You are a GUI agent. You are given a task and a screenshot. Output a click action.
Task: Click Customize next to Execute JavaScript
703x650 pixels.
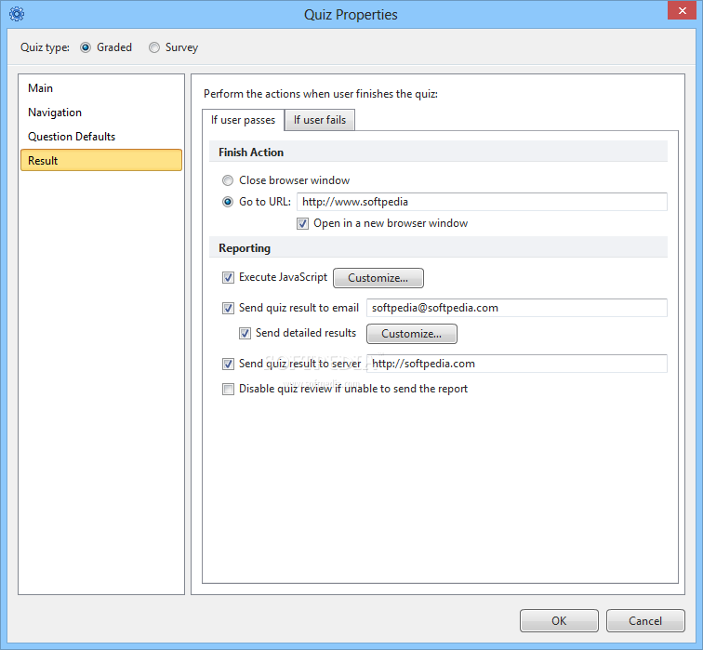[378, 278]
